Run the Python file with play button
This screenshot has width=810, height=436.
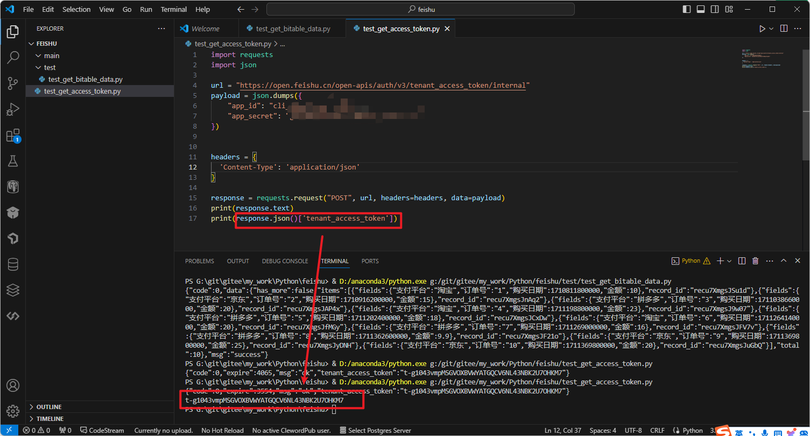pyautogui.click(x=762, y=29)
